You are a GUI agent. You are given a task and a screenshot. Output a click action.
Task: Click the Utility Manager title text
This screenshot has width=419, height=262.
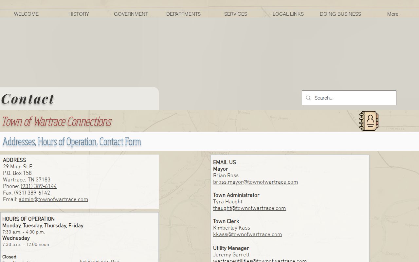[231, 248]
